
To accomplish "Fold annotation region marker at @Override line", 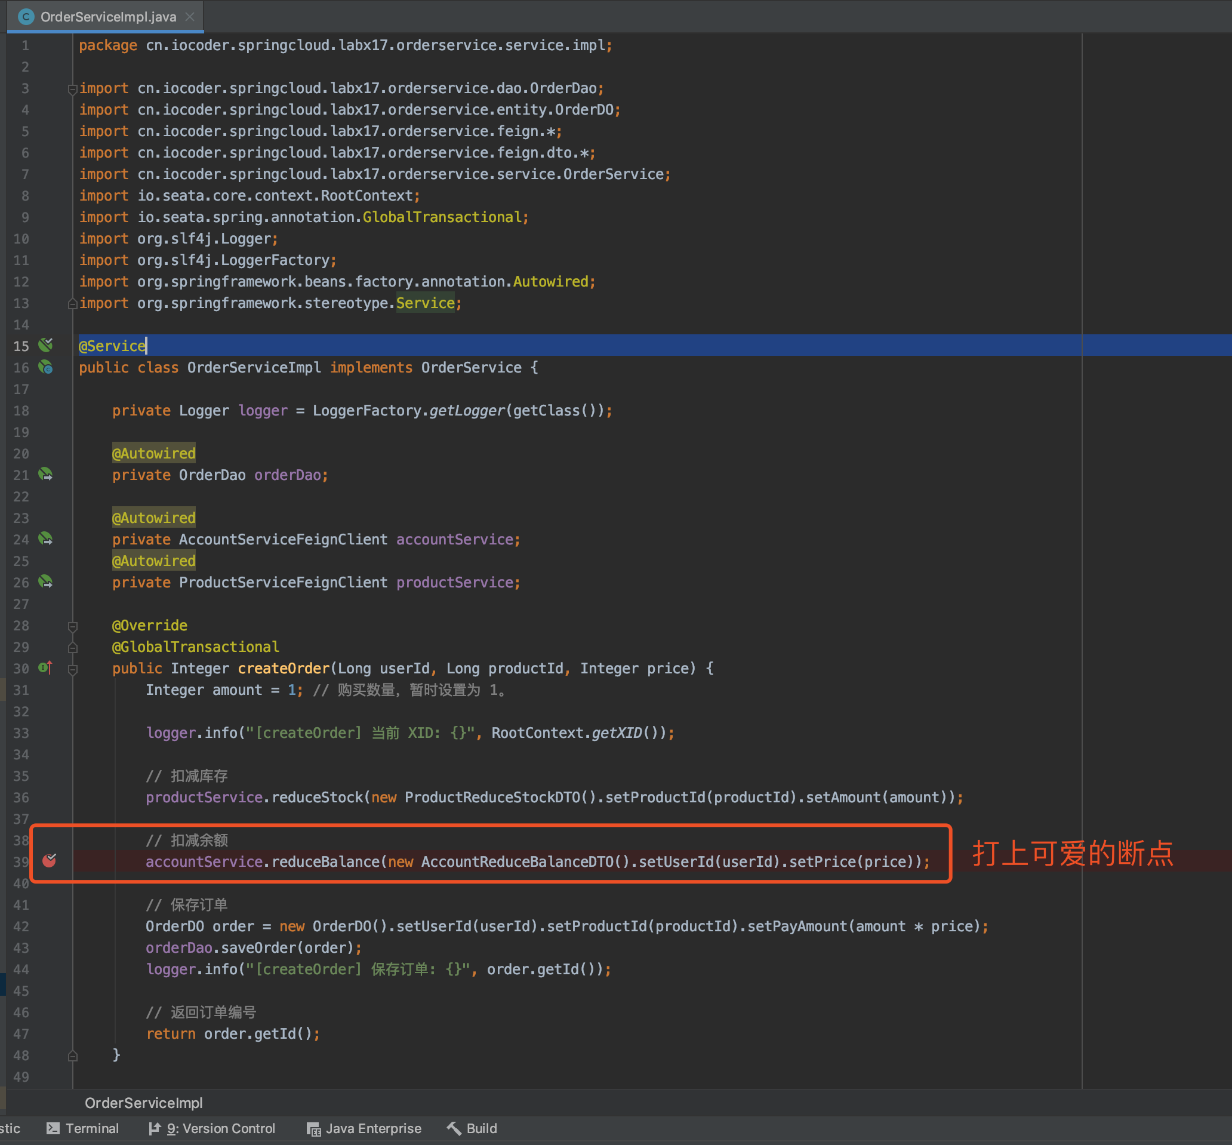I will (72, 626).
